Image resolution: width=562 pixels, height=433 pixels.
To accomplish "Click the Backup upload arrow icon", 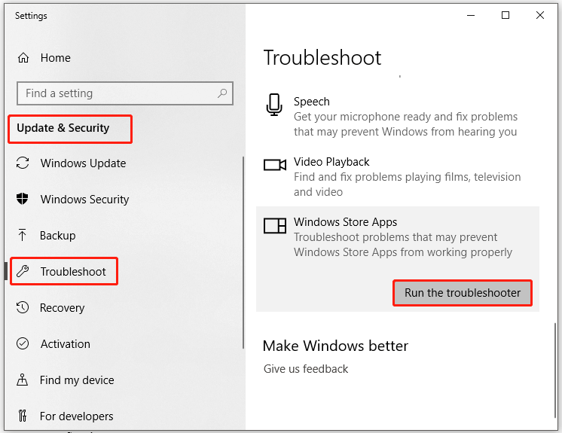I will click(23, 236).
